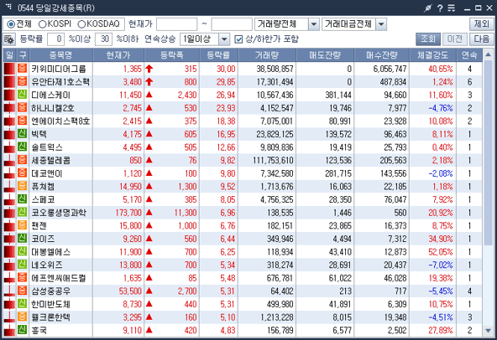Image resolution: width=497 pixels, height=340 pixels.
Task: Sort by the 등락률 column header
Action: (x=218, y=55)
